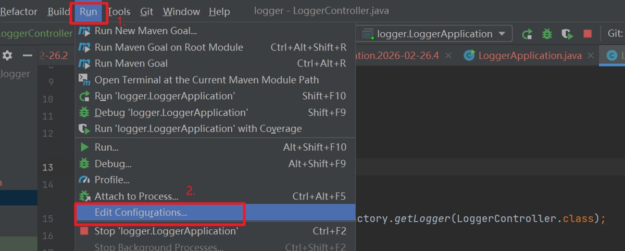Open the Tools menu

[x=119, y=11]
